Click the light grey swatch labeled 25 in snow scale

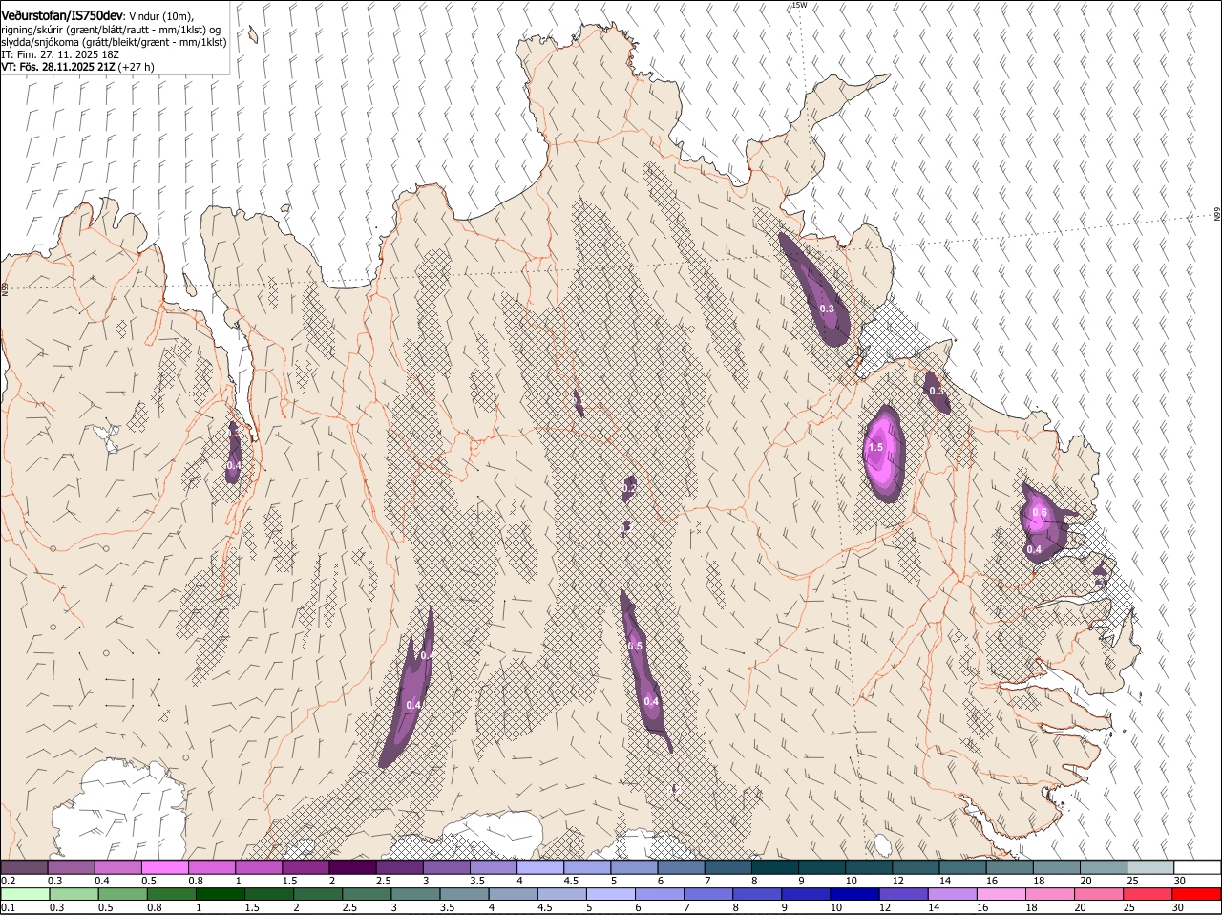click(1150, 866)
